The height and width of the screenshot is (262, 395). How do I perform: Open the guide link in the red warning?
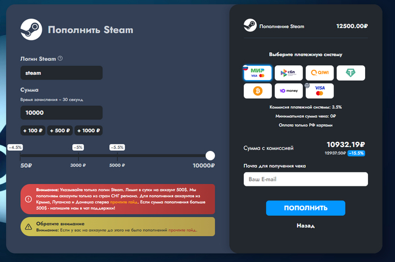(x=124, y=202)
